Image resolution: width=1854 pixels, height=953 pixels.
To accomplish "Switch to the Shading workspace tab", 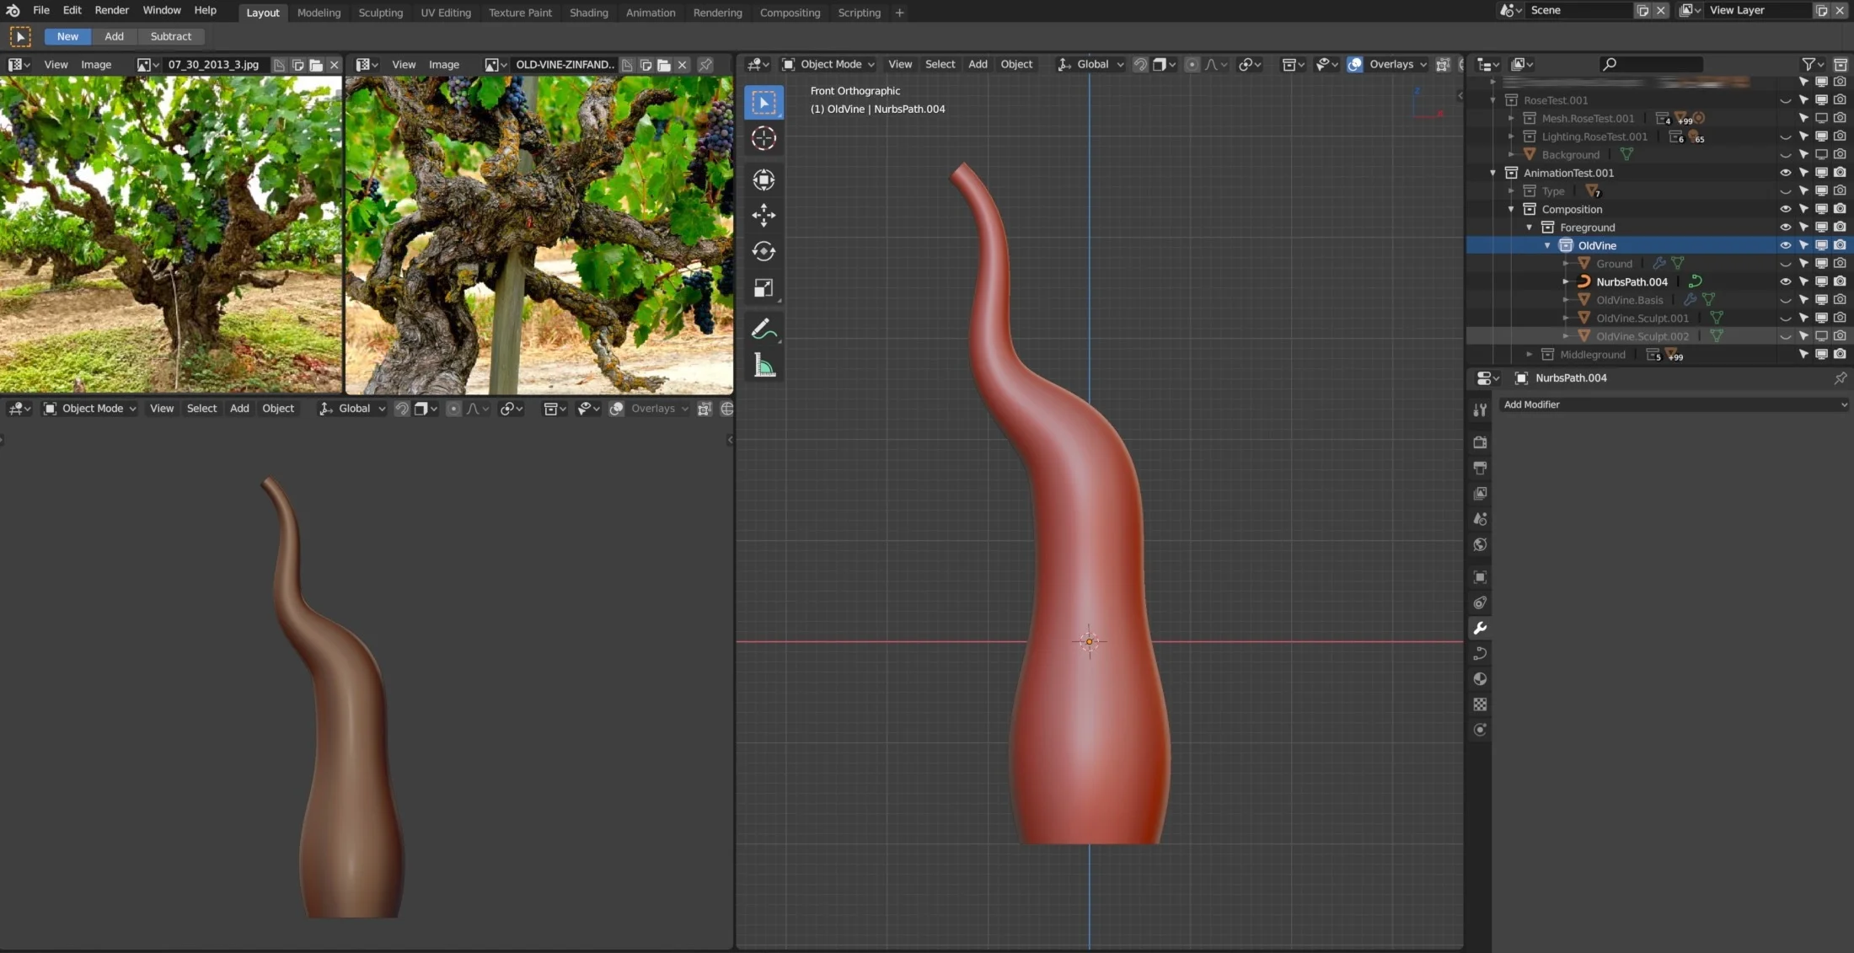I will point(588,13).
